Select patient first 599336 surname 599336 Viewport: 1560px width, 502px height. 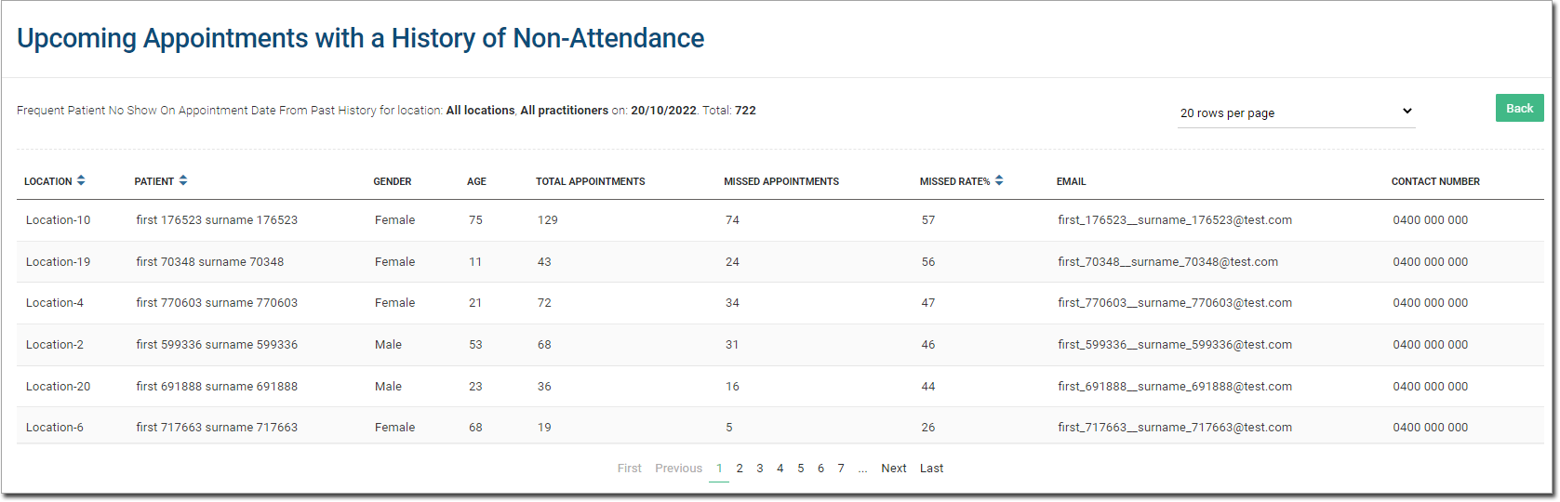click(217, 345)
